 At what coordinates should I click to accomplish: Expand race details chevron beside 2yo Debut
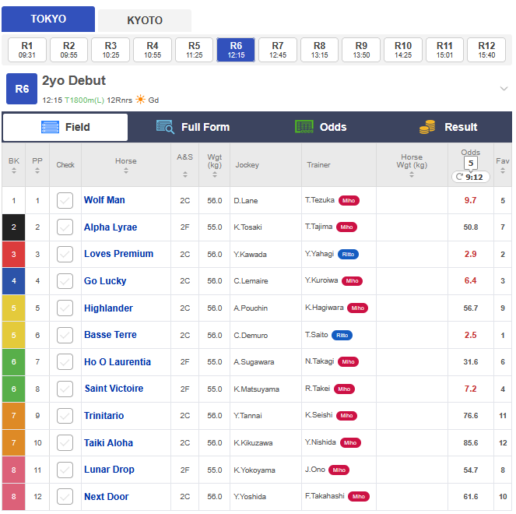click(504, 89)
